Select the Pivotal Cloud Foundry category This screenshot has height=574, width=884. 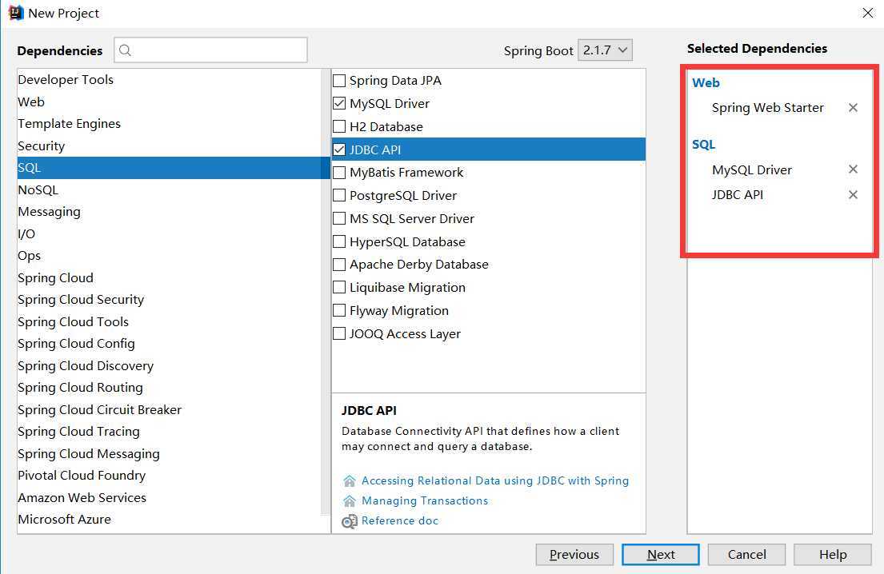click(169, 476)
